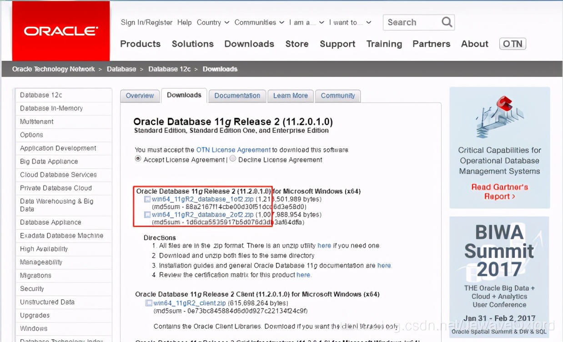This screenshot has width=563, height=342.
Task: Click the Gartner report ad image
Action: pyautogui.click(x=500, y=148)
